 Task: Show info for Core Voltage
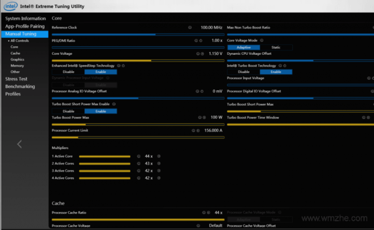(198, 54)
